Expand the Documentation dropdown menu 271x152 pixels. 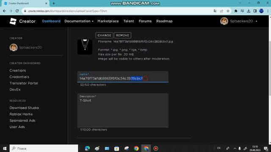(x=79, y=21)
